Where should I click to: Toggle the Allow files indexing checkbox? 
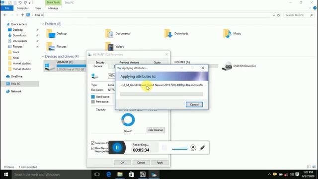(x=93, y=148)
